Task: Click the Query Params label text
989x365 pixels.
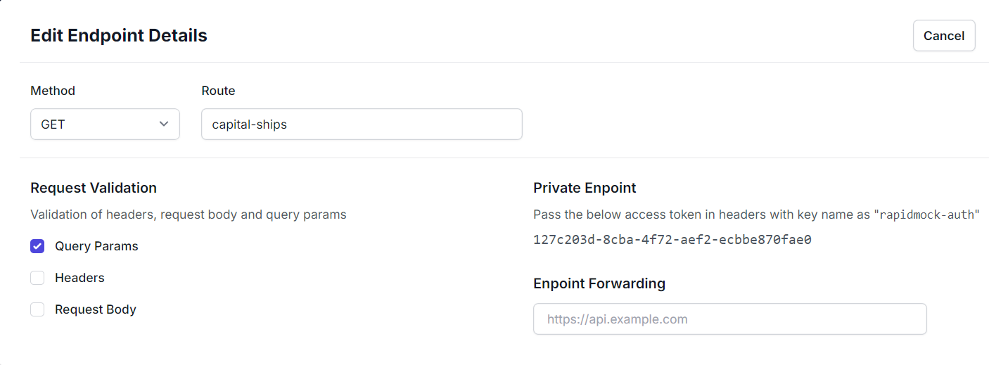Action: click(96, 246)
